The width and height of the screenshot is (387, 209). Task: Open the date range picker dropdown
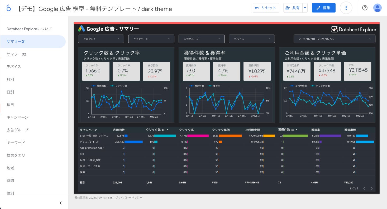pyautogui.click(x=335, y=39)
